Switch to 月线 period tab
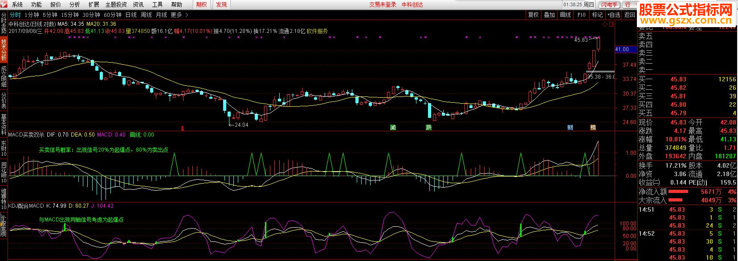Viewport: 738px width, 261px height. (161, 15)
